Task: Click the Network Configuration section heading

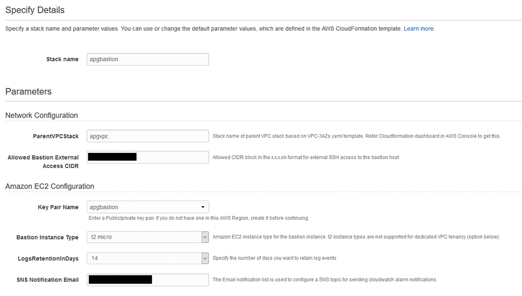Action: [42, 115]
